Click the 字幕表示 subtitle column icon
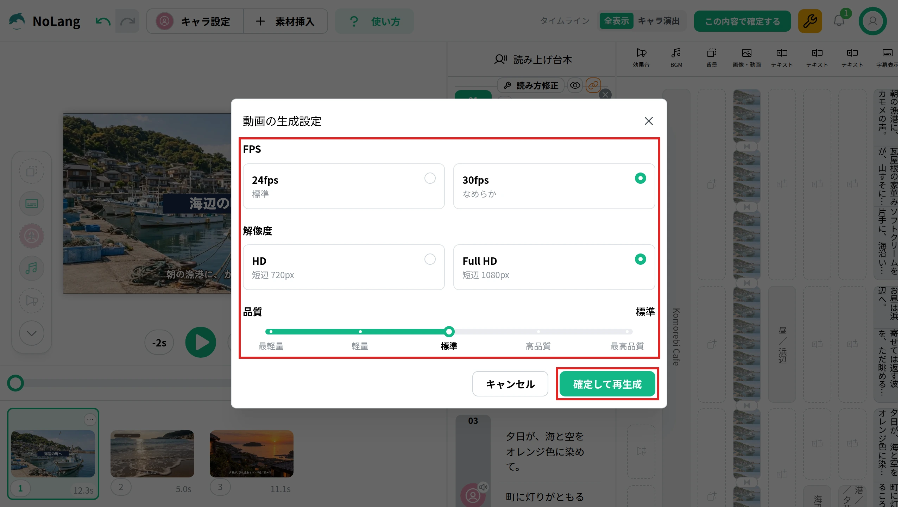 pos(887,58)
